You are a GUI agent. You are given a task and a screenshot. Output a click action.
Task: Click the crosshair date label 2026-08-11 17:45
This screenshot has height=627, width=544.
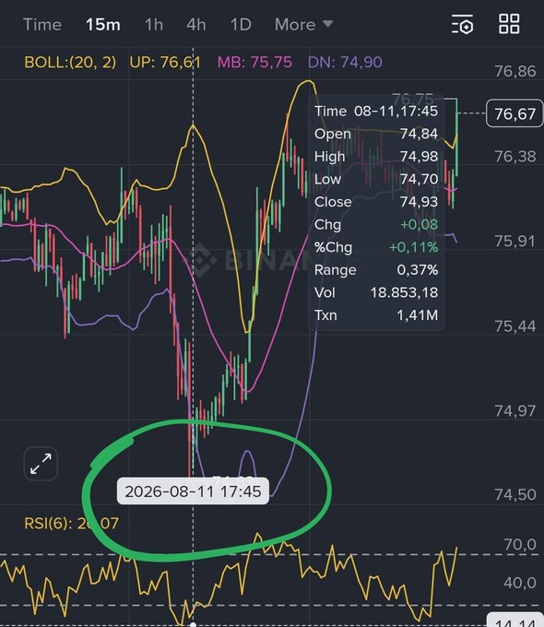(193, 491)
